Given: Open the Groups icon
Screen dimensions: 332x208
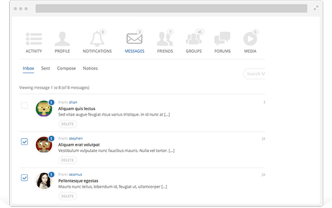Looking at the screenshot, I should coord(193,39).
